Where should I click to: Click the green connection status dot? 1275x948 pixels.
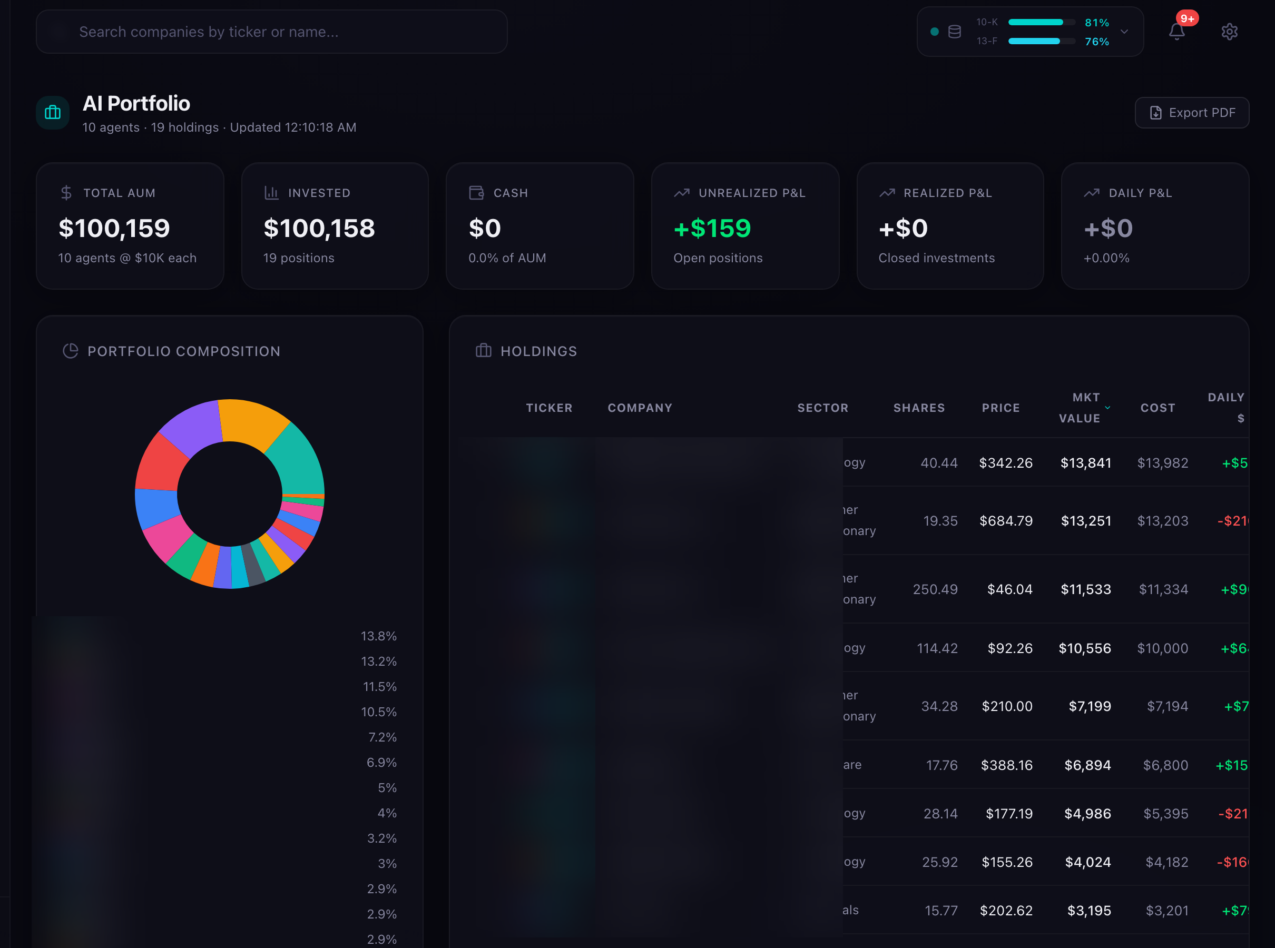click(934, 32)
